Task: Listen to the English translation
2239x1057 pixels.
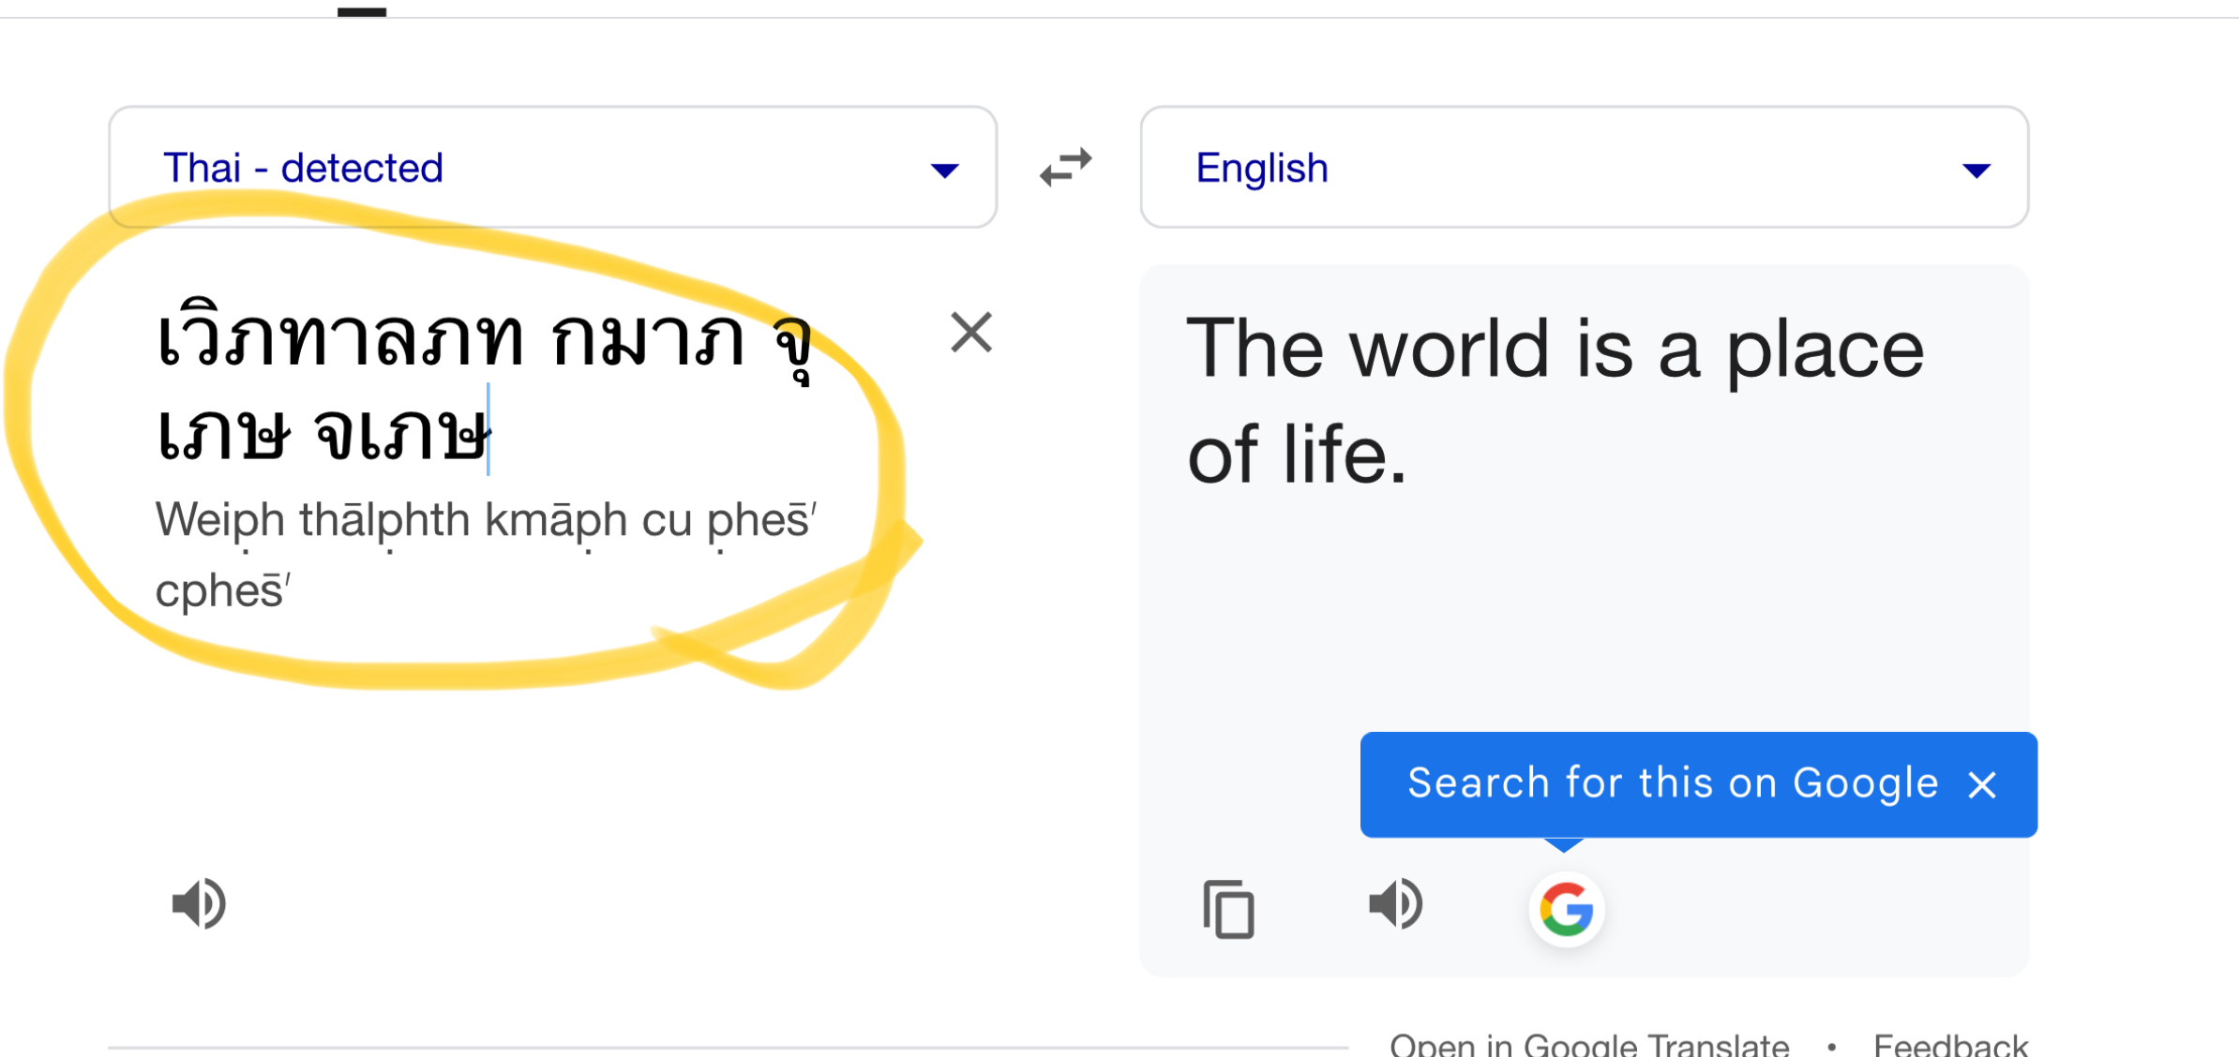Action: [x=1395, y=904]
